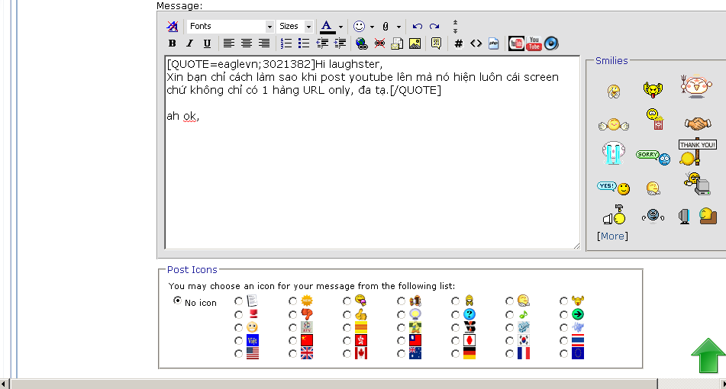
Task: Center align the text
Action: coord(246,43)
